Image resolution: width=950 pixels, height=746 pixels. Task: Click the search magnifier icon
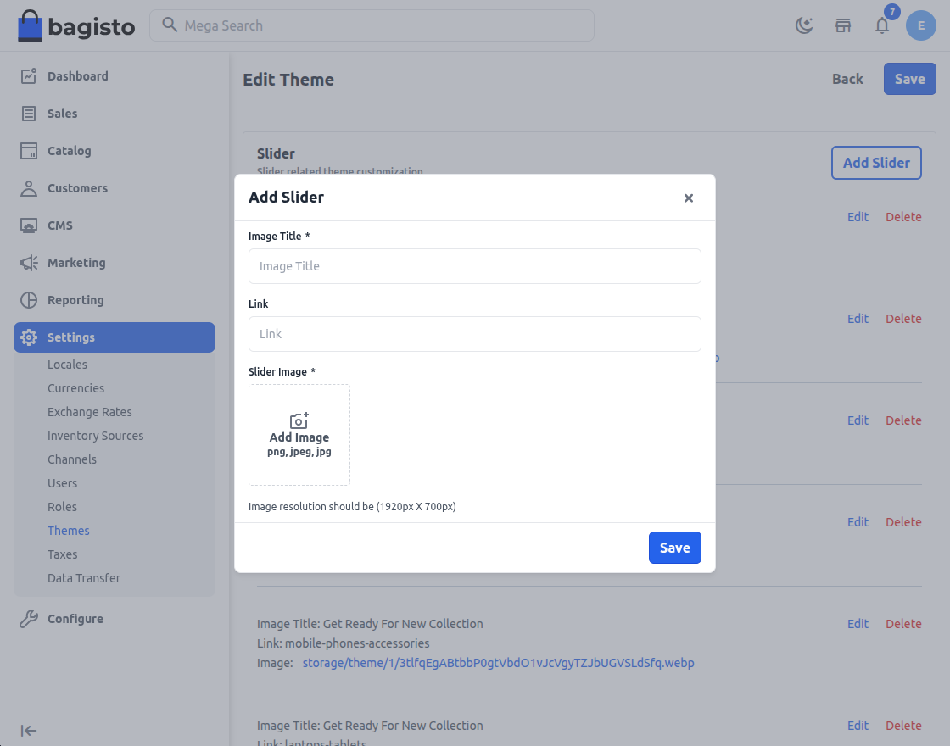tap(170, 25)
